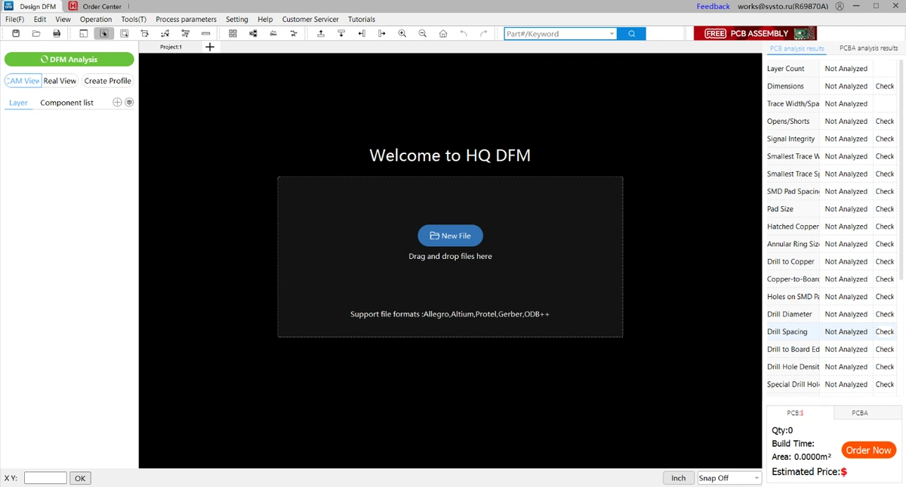Open the Tools(T) menu
The width and height of the screenshot is (906, 487).
pos(133,19)
